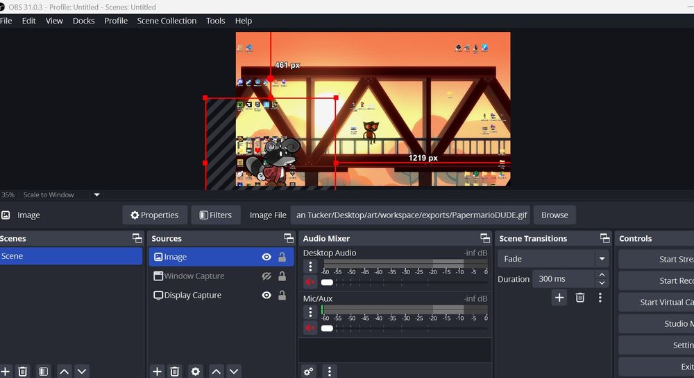
Task: Toggle lock on Display Capture source
Action: click(282, 295)
